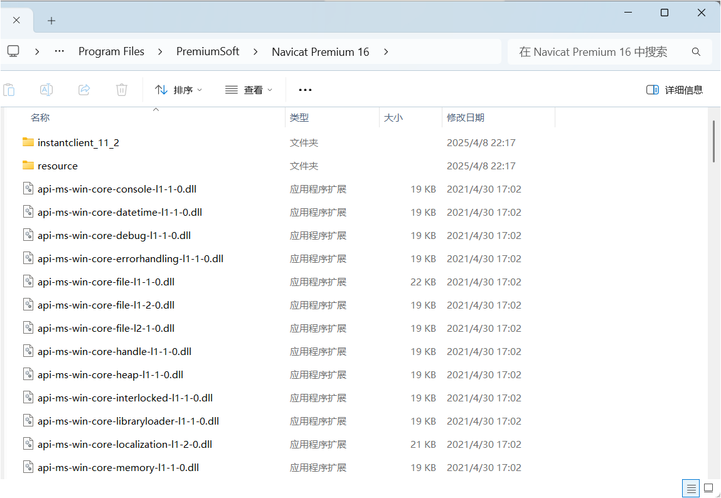This screenshot has width=721, height=498.
Task: Click the resource folder icon
Action: point(28,166)
